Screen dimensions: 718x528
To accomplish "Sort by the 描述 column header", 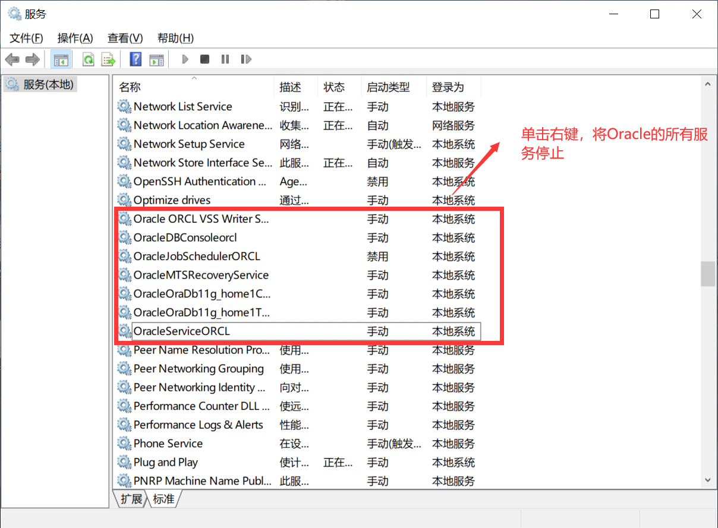I will (x=296, y=87).
